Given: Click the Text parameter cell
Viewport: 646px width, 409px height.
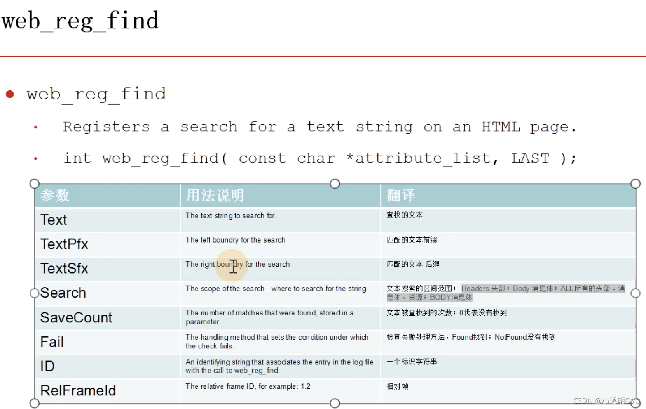Looking at the screenshot, I should pos(108,220).
